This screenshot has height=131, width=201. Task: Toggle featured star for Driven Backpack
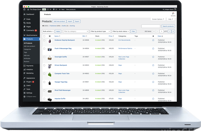click(153, 65)
